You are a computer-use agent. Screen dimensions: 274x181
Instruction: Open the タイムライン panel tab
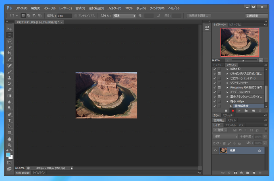pyautogui.click(x=39, y=173)
